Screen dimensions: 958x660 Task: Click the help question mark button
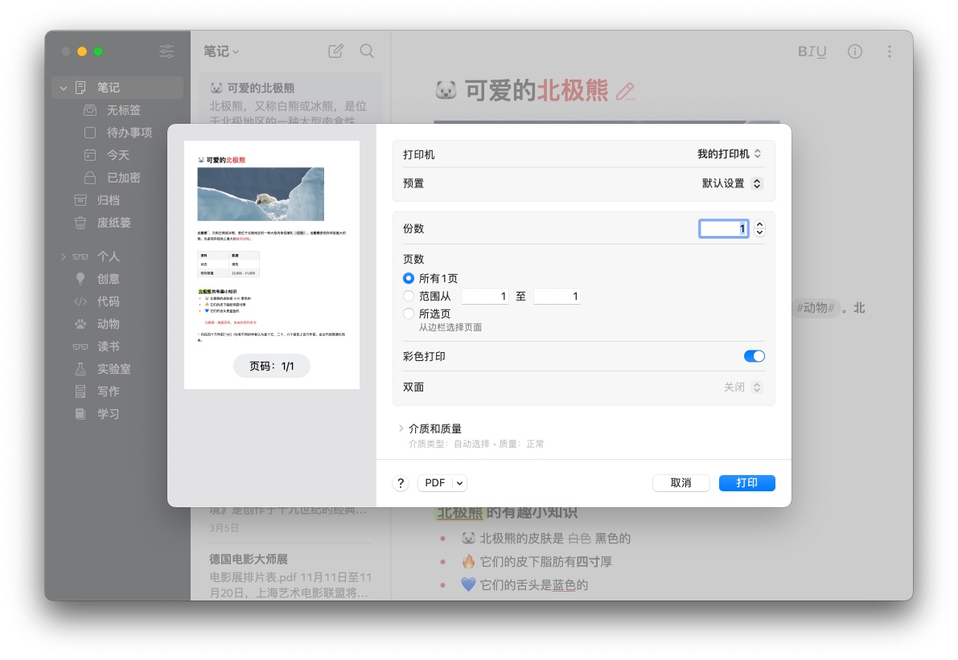(x=401, y=483)
